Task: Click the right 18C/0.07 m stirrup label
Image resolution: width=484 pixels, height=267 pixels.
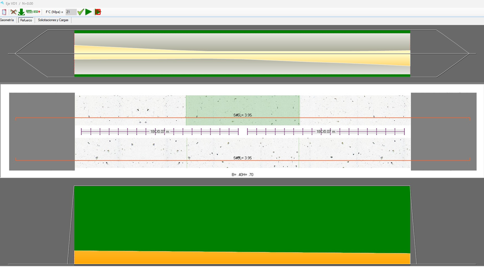Action: tap(326, 132)
